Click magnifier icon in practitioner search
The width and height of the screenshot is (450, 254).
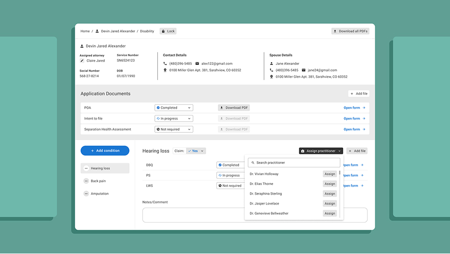253,162
